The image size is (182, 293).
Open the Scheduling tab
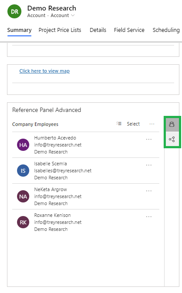[x=166, y=30]
